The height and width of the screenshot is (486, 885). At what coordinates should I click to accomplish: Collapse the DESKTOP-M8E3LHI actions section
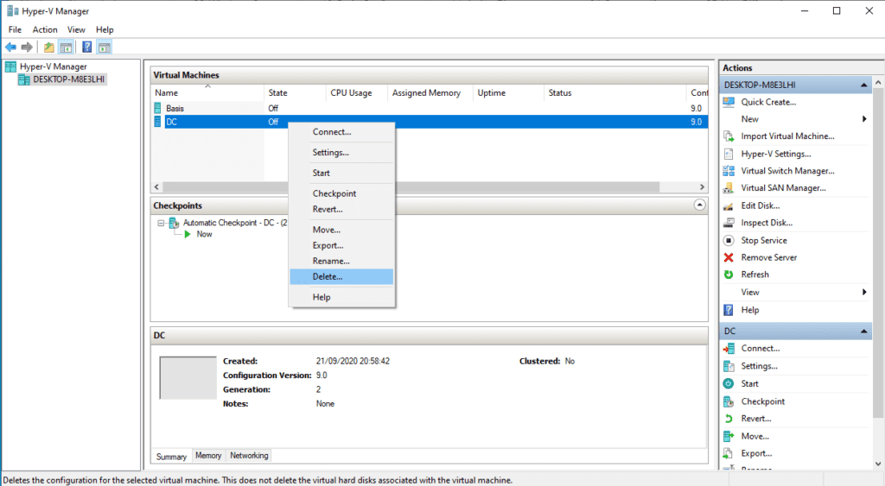(x=863, y=85)
